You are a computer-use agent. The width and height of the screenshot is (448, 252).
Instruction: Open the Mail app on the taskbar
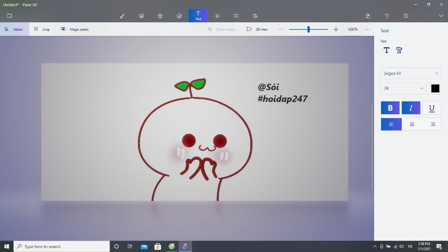tap(144, 246)
